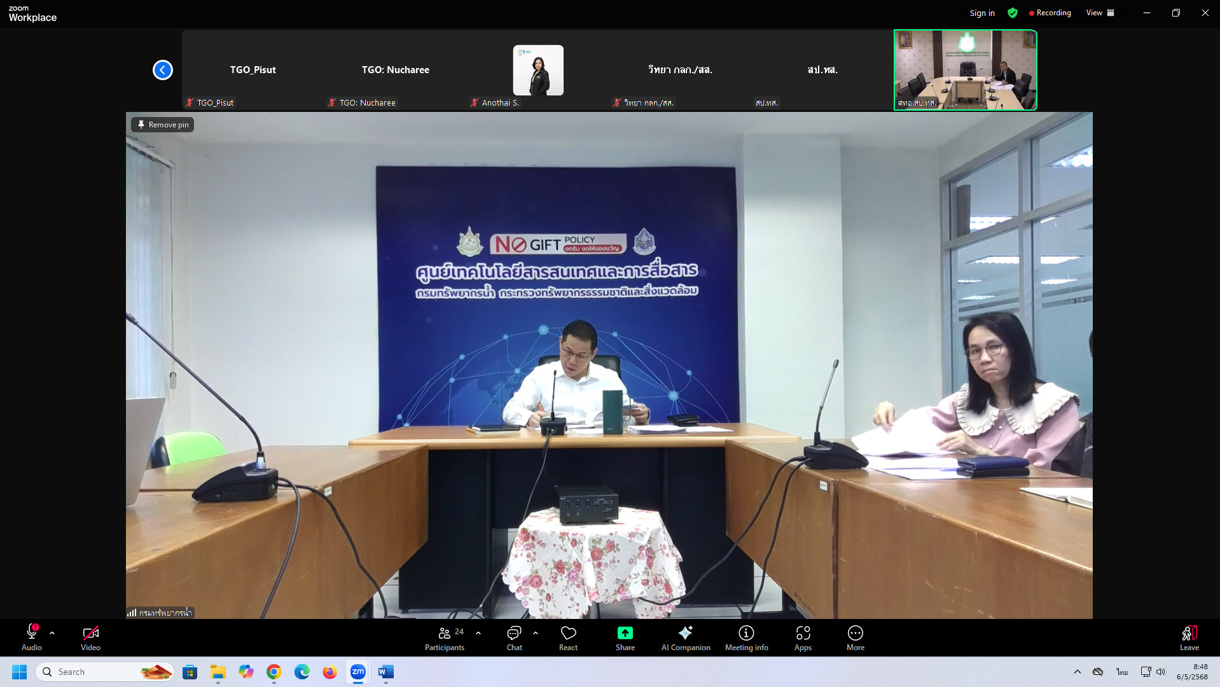Expand audio options caret
Image resolution: width=1220 pixels, height=687 pixels.
52,634
